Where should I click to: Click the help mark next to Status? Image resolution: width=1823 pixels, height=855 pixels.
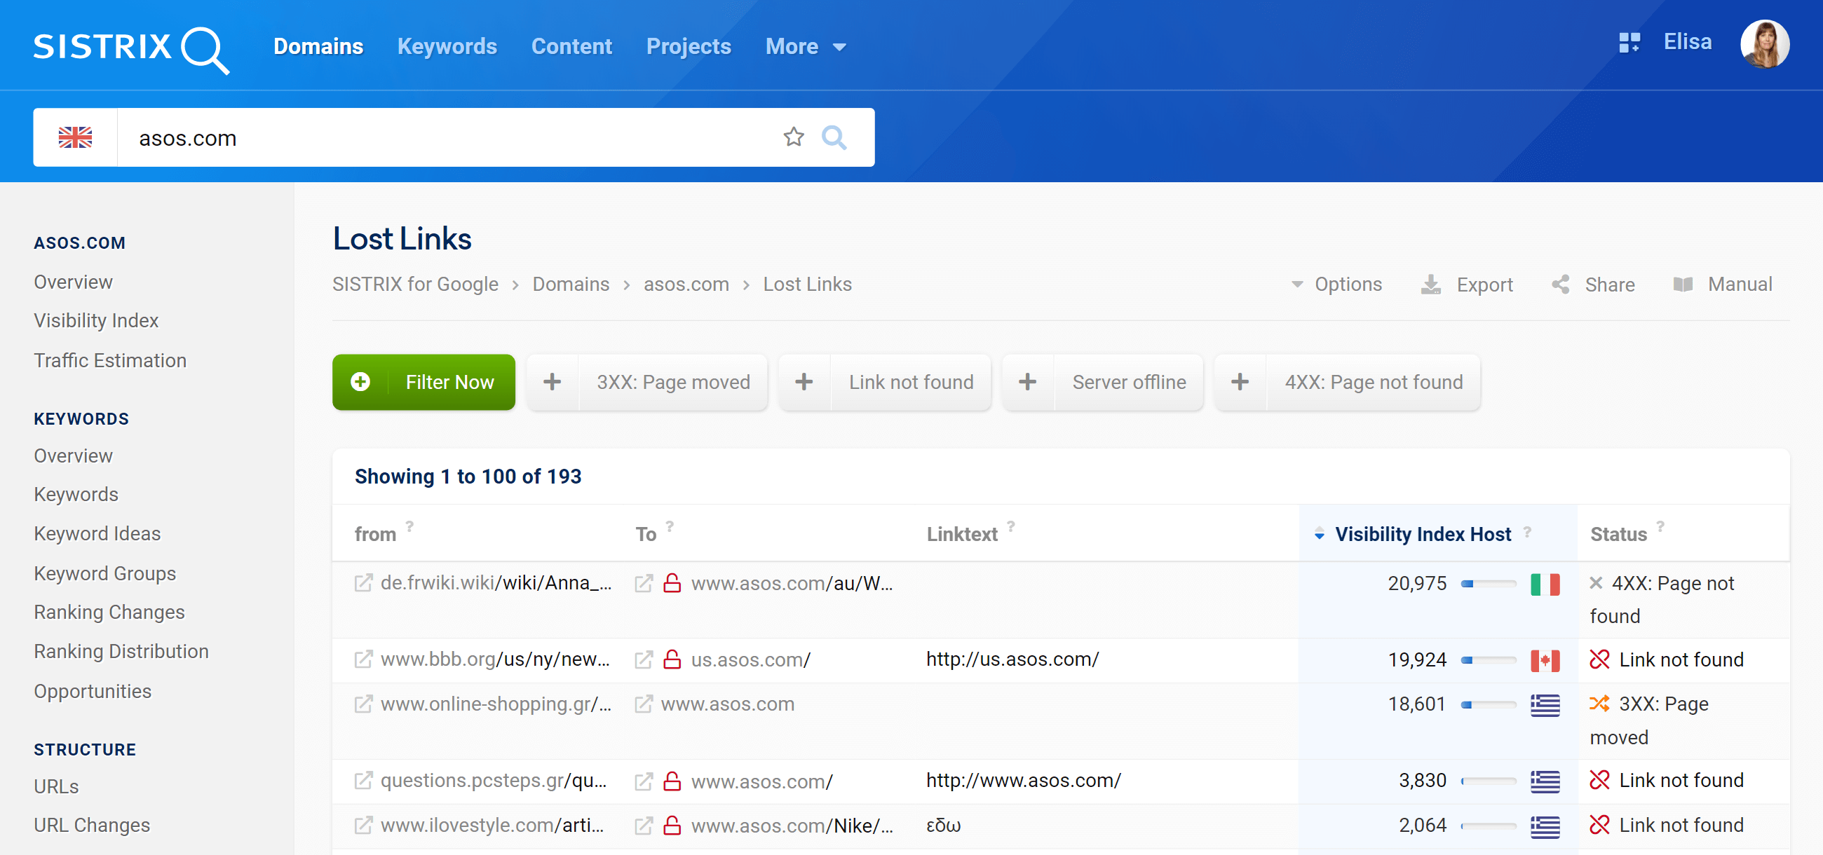click(1660, 526)
